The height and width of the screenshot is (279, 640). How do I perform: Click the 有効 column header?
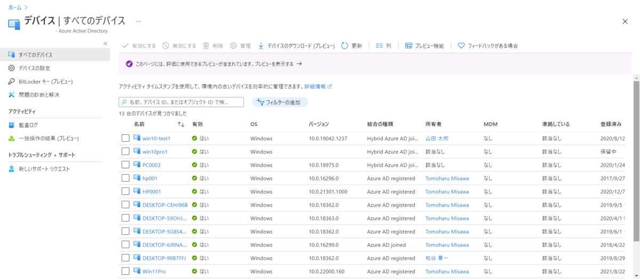[197, 124]
